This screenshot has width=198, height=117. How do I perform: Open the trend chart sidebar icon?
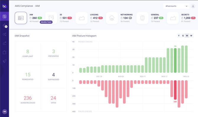click(4, 43)
